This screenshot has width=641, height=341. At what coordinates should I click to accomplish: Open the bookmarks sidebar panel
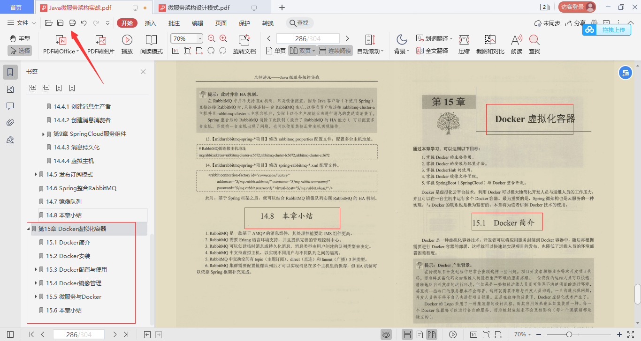click(x=10, y=72)
